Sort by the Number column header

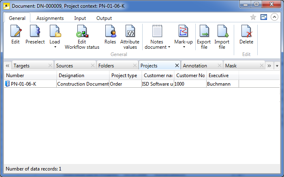click(x=30, y=76)
